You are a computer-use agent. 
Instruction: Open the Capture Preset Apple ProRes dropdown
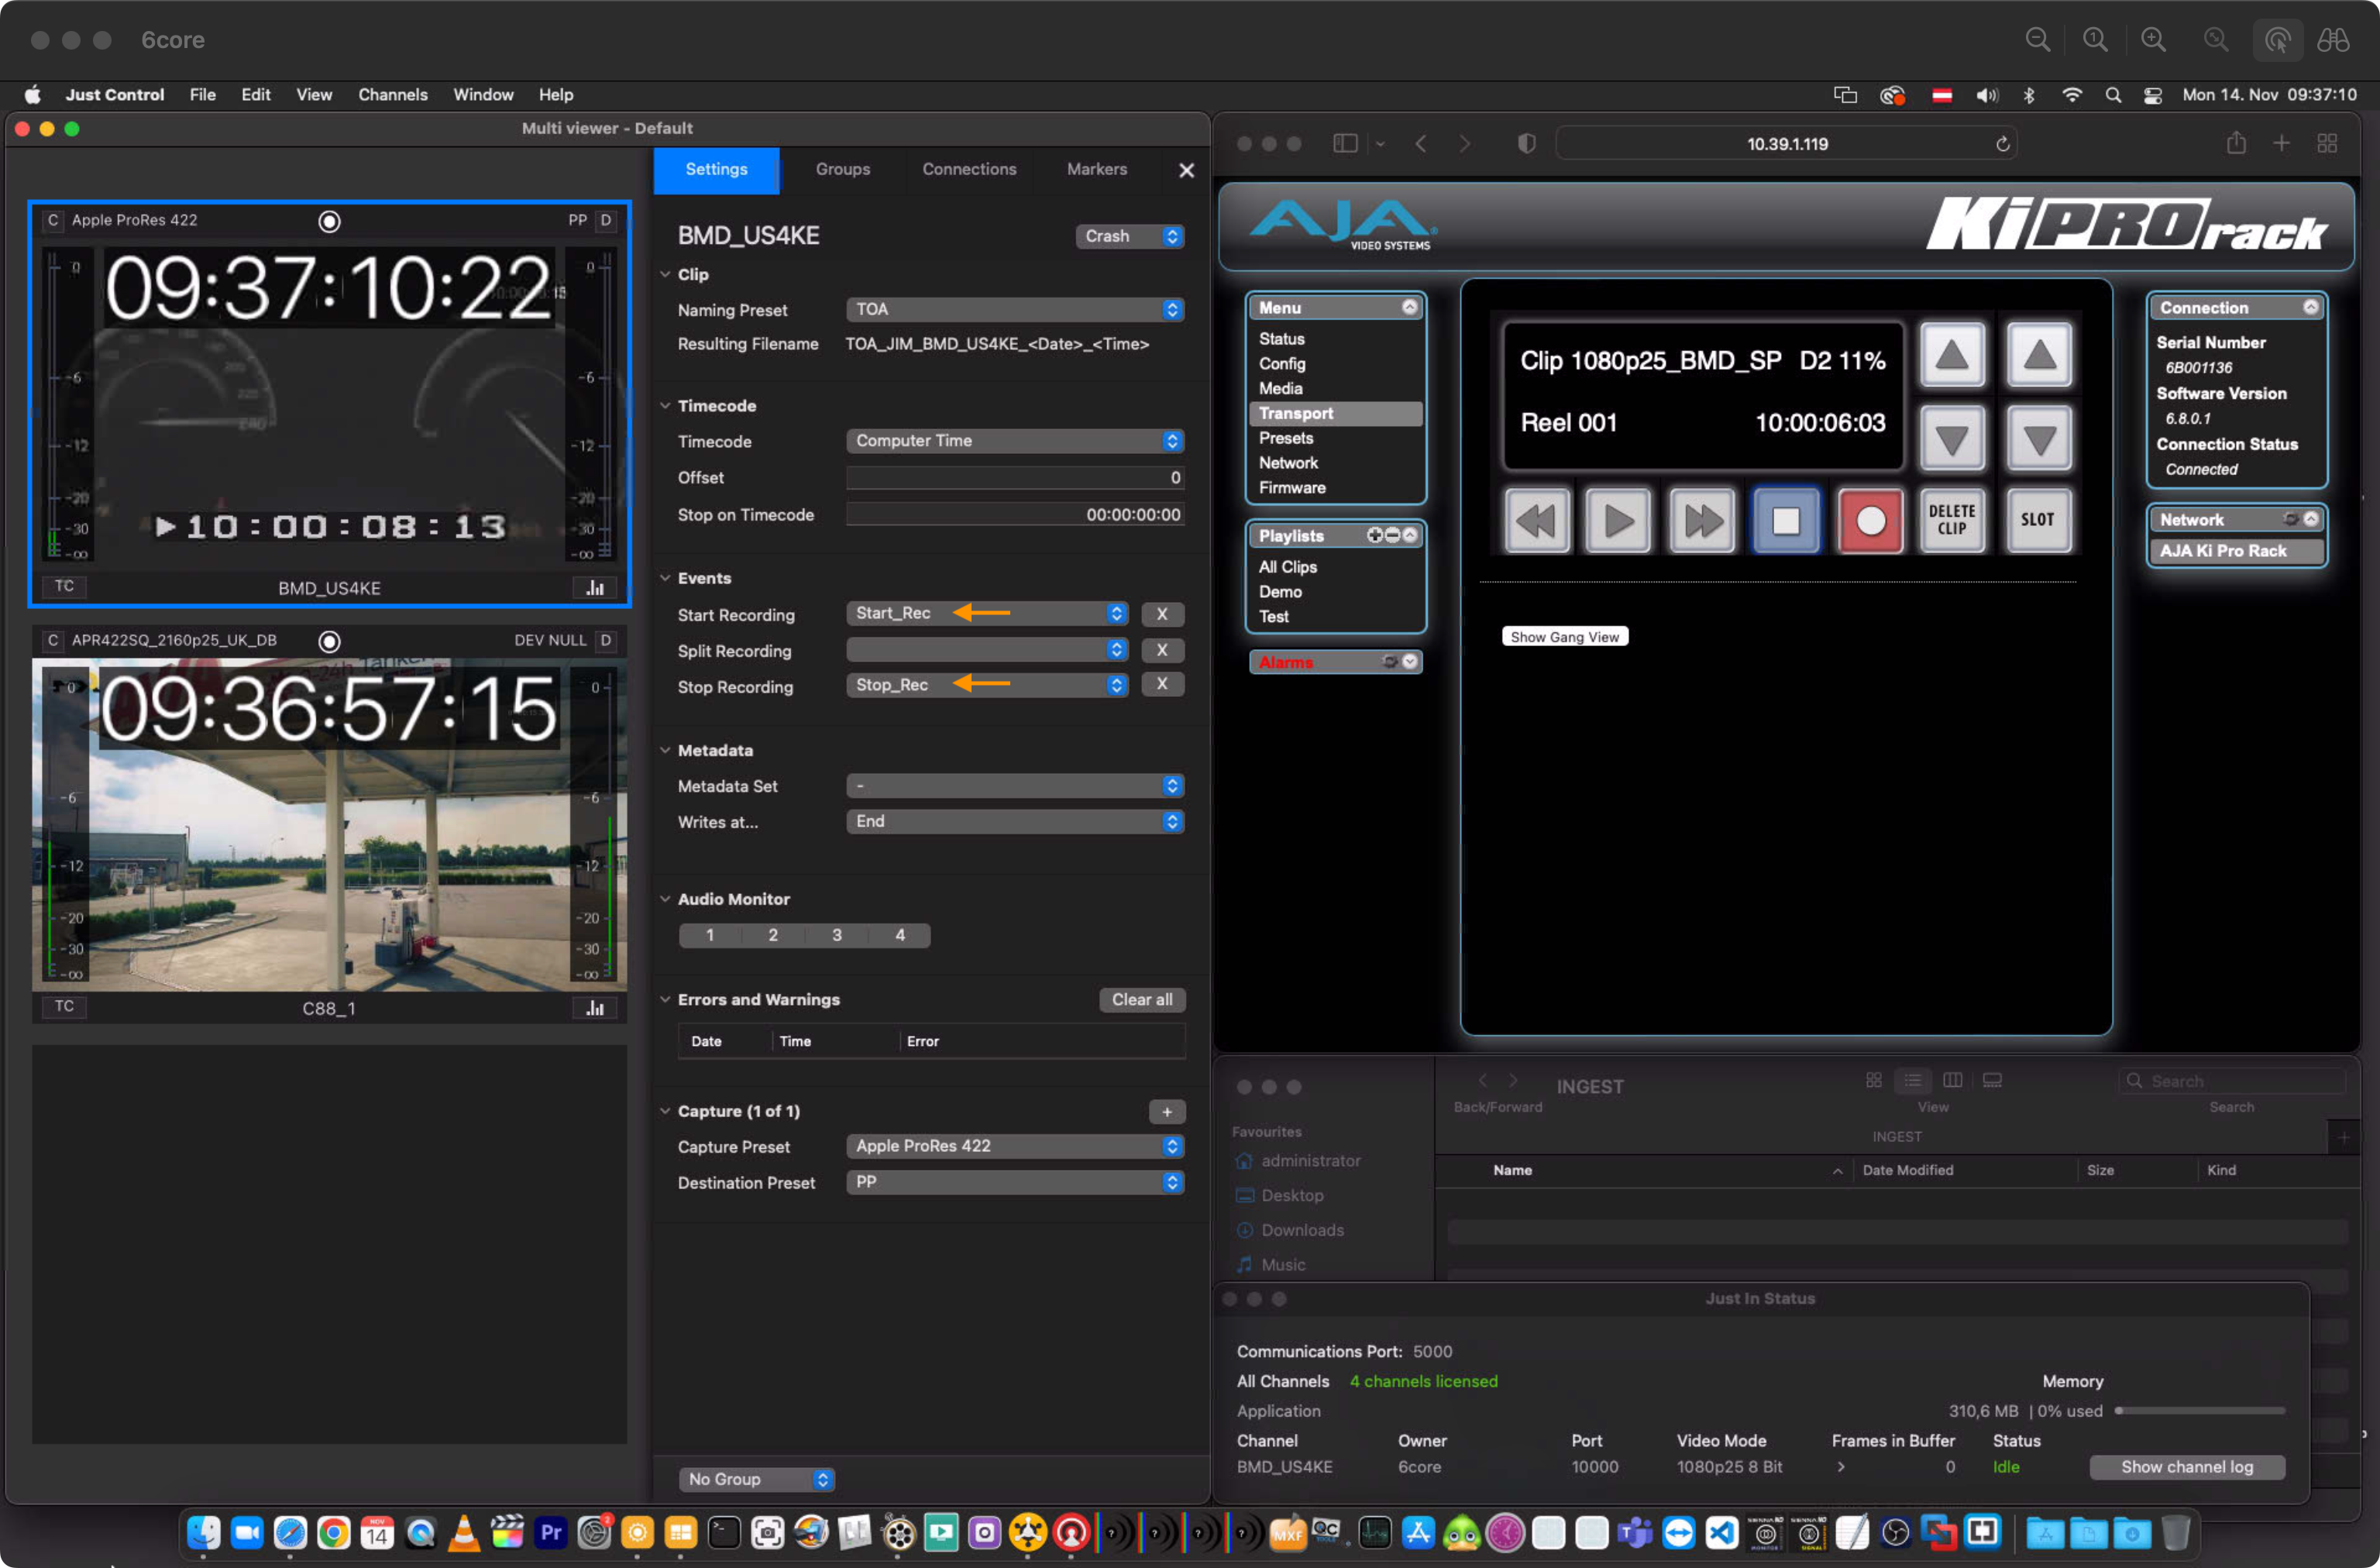[1015, 1146]
